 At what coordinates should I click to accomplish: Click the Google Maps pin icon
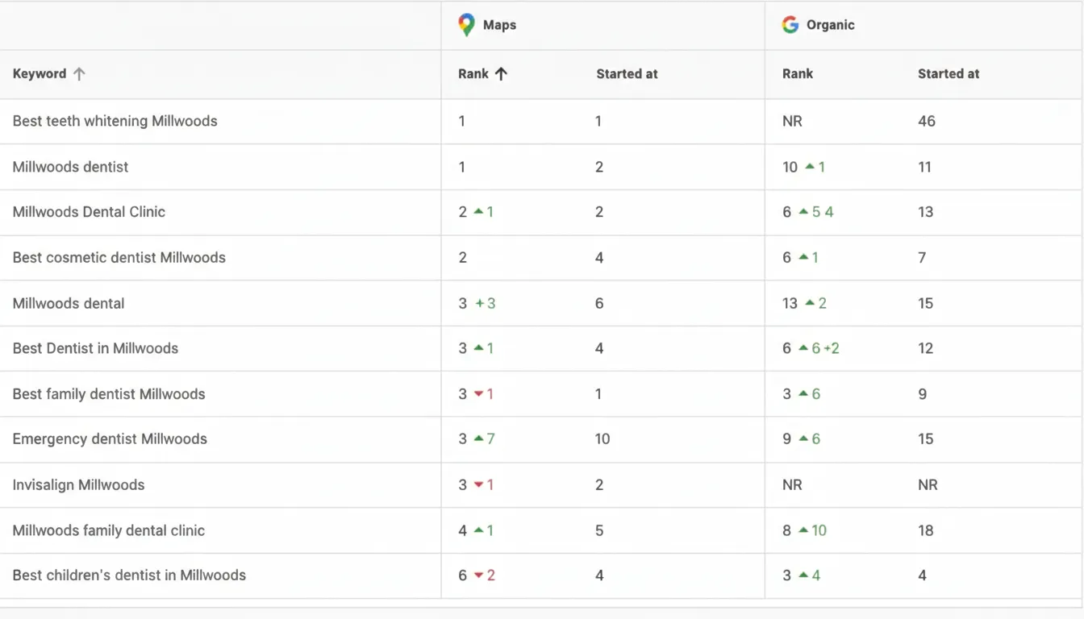click(466, 25)
